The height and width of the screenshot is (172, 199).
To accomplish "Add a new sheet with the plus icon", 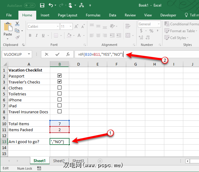I will coord(100,161).
